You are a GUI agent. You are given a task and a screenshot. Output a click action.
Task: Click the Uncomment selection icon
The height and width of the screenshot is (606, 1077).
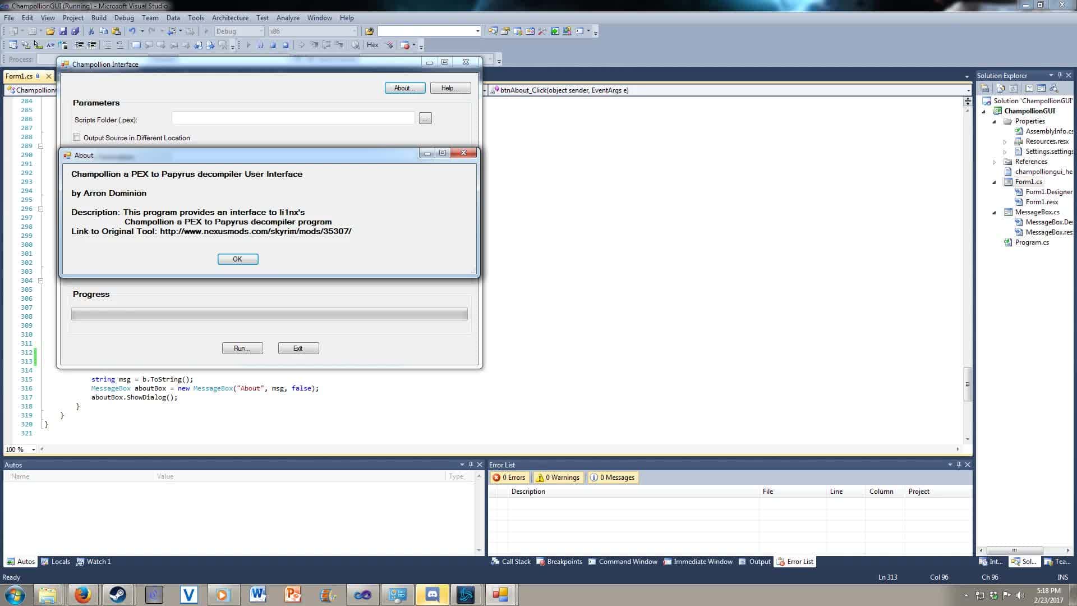pyautogui.click(x=119, y=45)
